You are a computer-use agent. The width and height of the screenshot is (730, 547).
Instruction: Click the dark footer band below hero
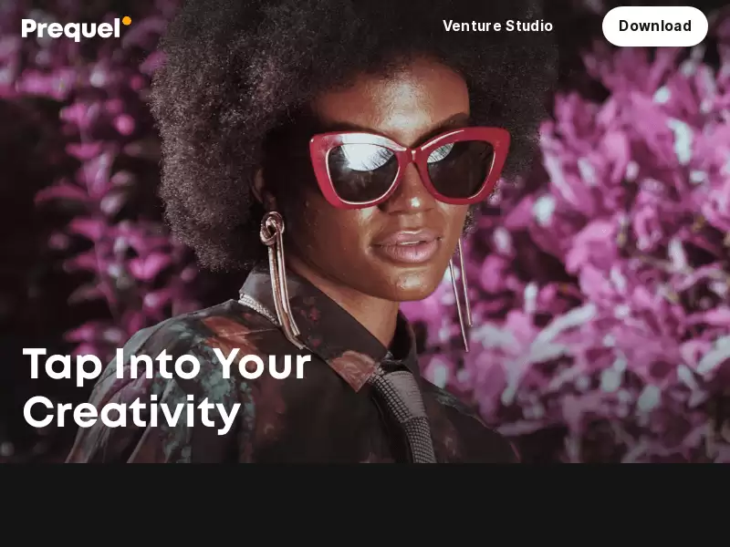click(365, 505)
